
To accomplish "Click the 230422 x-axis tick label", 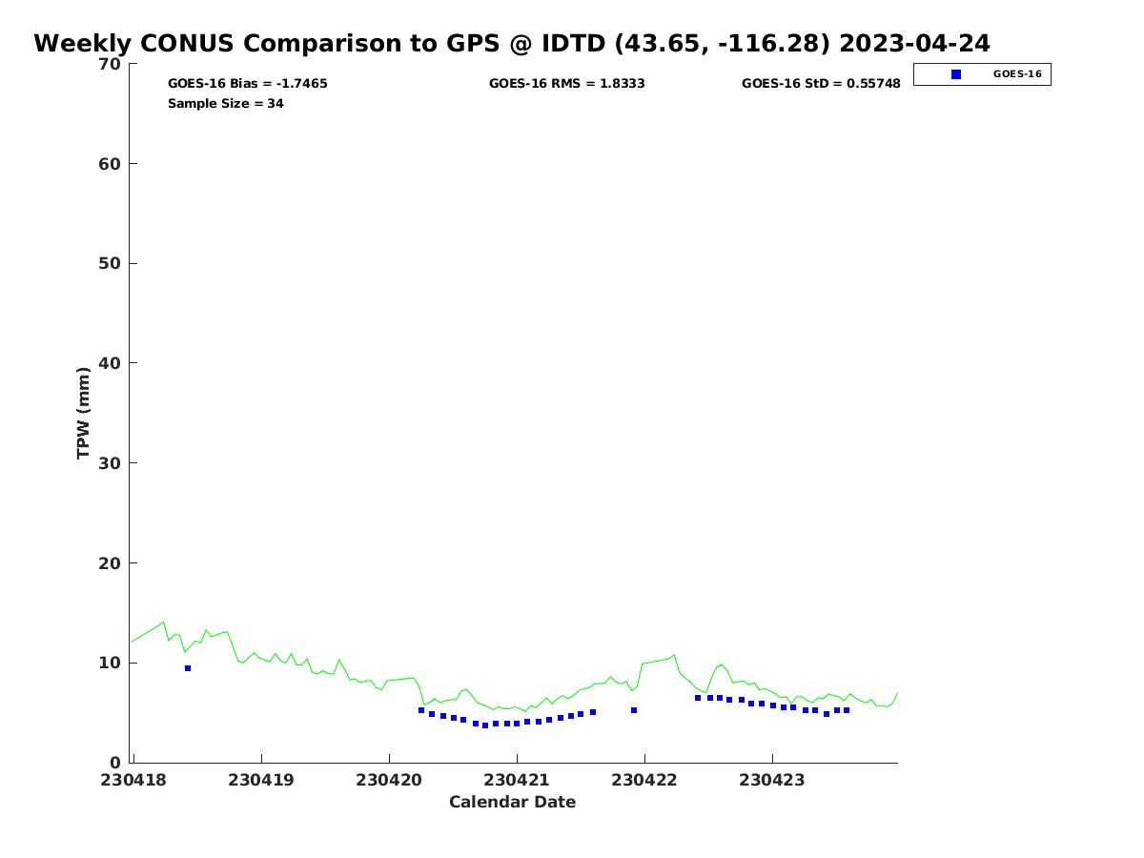I will pos(644,780).
